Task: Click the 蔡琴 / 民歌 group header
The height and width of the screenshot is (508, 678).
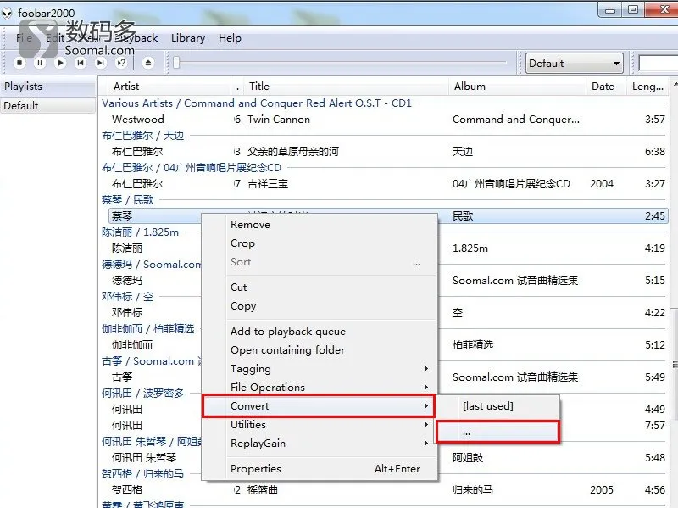Action: tap(128, 200)
